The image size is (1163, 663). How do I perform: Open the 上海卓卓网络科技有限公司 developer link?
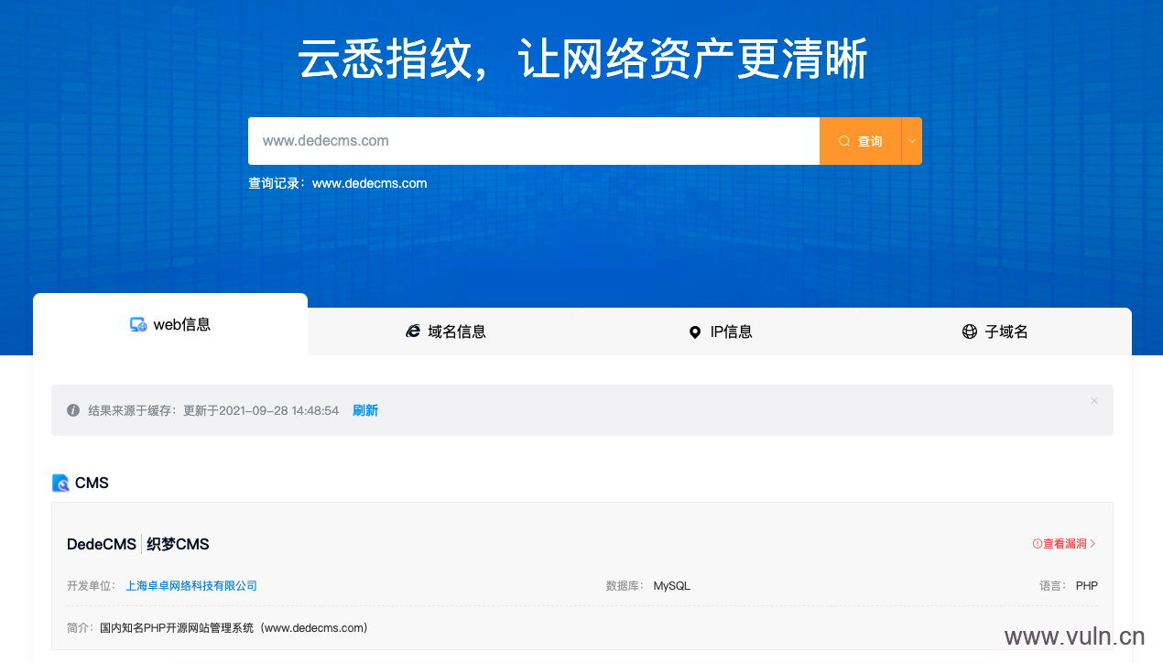(191, 586)
